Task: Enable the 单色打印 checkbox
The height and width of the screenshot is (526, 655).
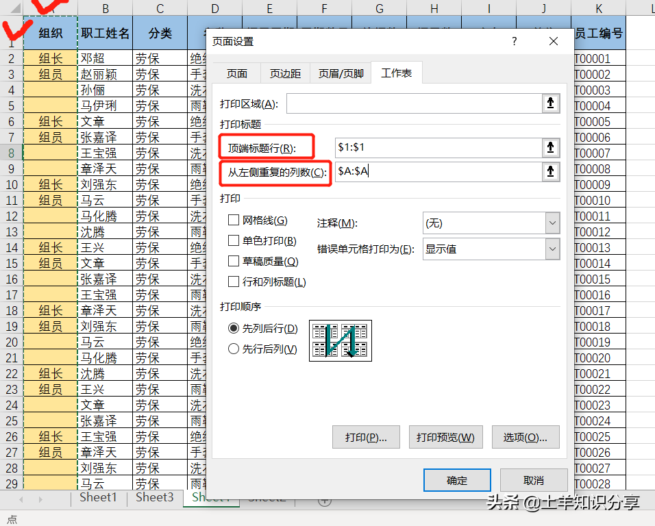Action: (234, 240)
